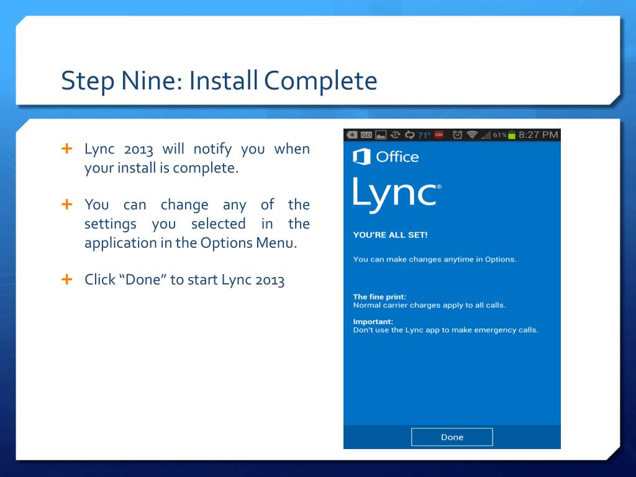Tap the CNN notification icon
This screenshot has height=477, width=636.
(439, 135)
